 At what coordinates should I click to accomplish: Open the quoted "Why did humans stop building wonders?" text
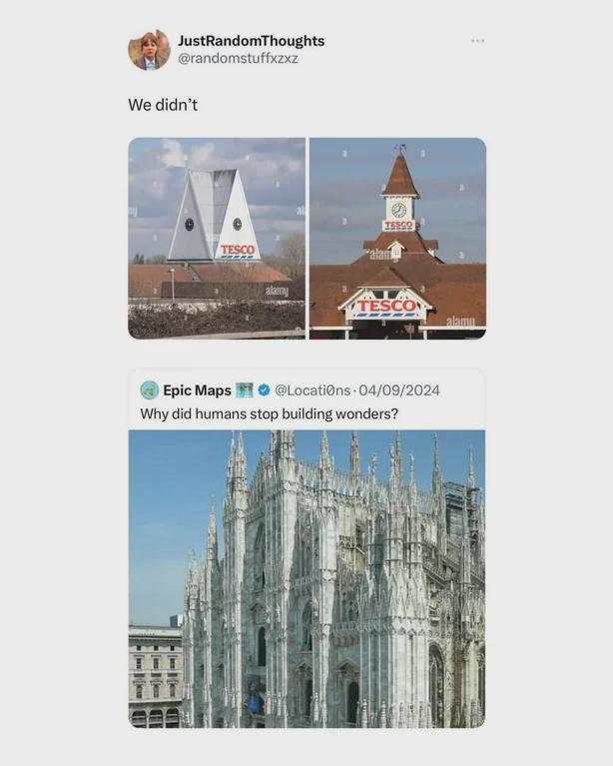pos(270,413)
